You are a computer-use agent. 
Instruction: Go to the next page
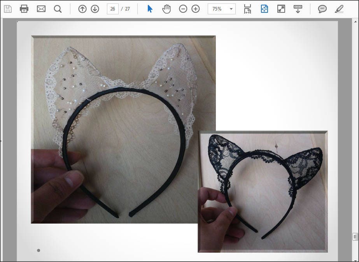tap(95, 9)
